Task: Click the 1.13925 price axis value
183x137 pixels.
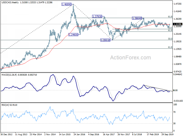Action: [x=178, y=49]
